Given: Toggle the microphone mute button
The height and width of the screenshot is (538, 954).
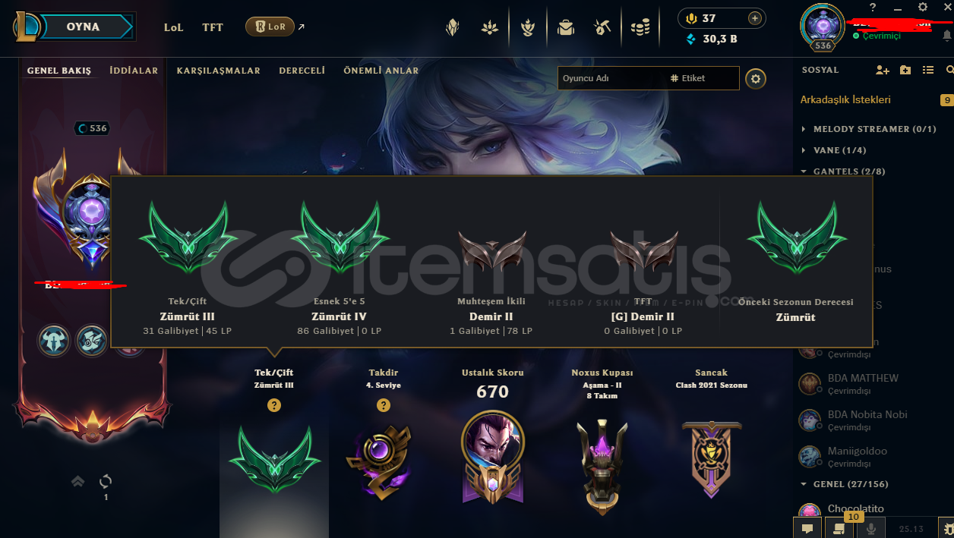Looking at the screenshot, I should point(871,528).
